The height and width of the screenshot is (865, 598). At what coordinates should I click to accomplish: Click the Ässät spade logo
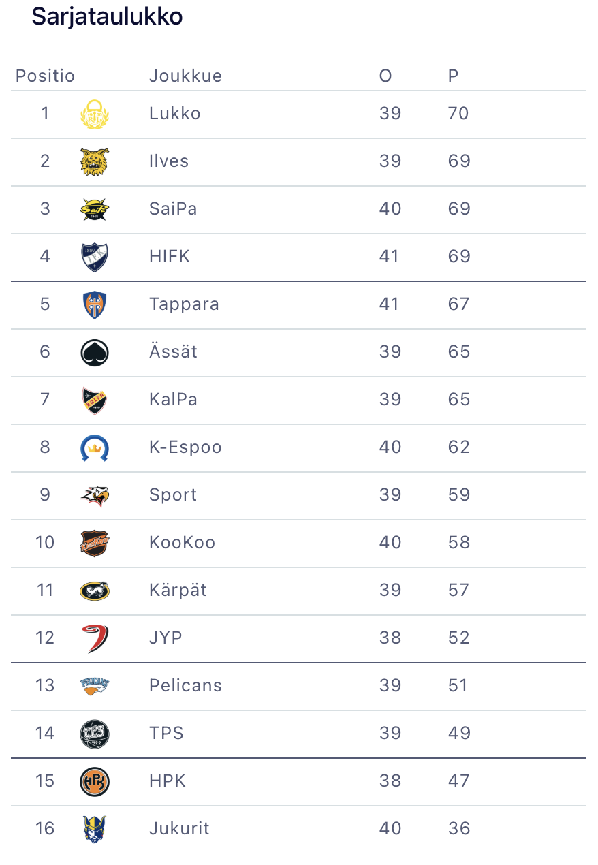click(95, 352)
